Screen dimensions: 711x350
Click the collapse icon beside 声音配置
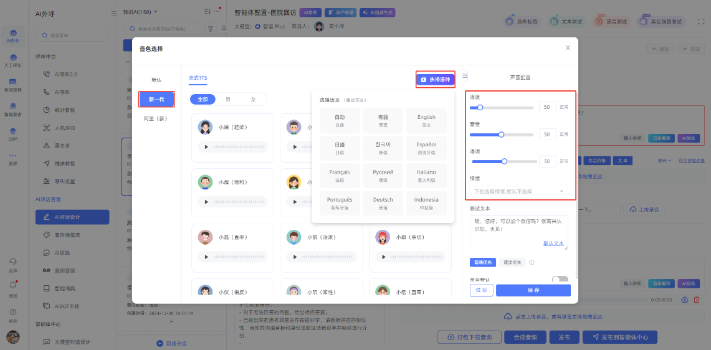point(465,77)
